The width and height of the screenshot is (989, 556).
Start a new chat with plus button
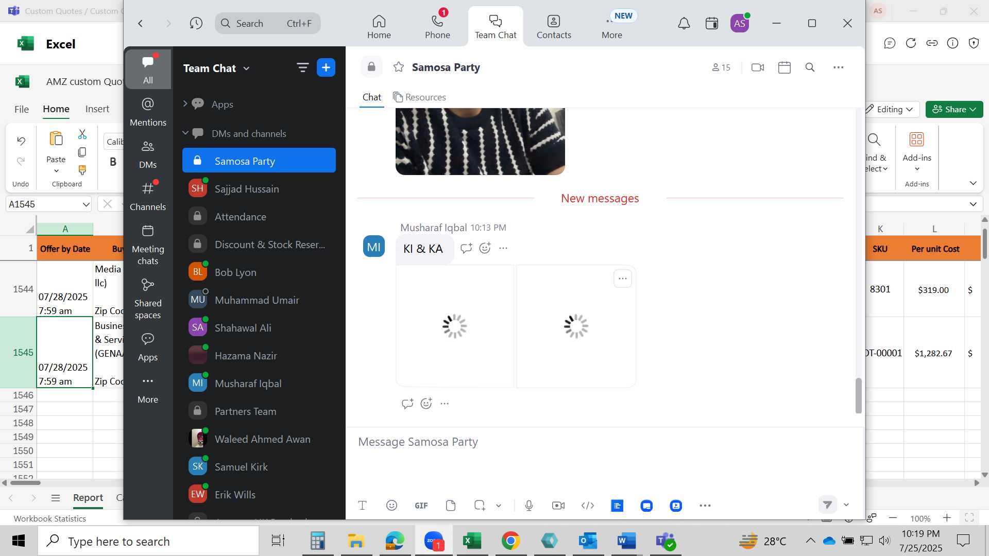tap(326, 67)
